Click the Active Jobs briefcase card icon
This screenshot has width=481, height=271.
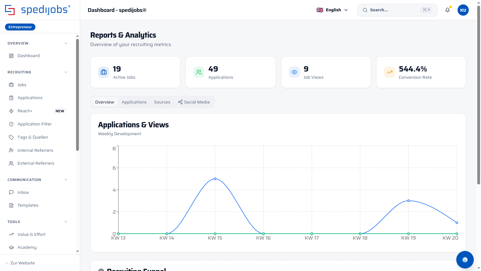click(104, 72)
